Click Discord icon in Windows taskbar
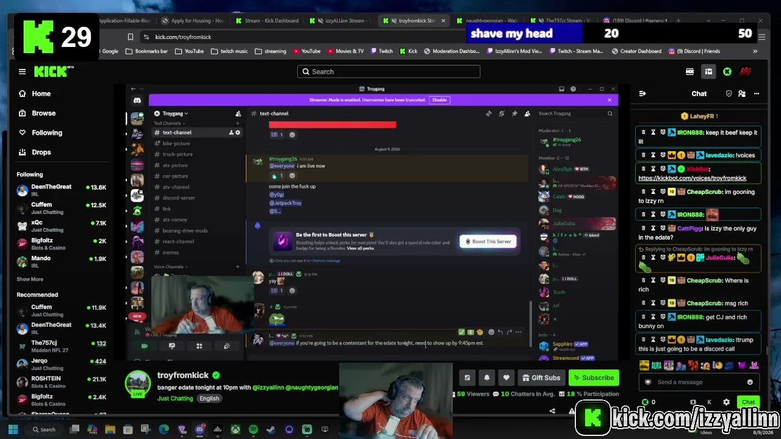Viewport: 781px width, 439px height. (200, 429)
